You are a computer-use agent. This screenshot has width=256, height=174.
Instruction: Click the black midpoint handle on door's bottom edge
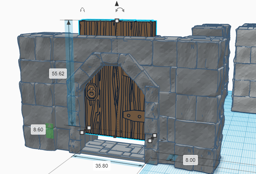(x=115, y=137)
